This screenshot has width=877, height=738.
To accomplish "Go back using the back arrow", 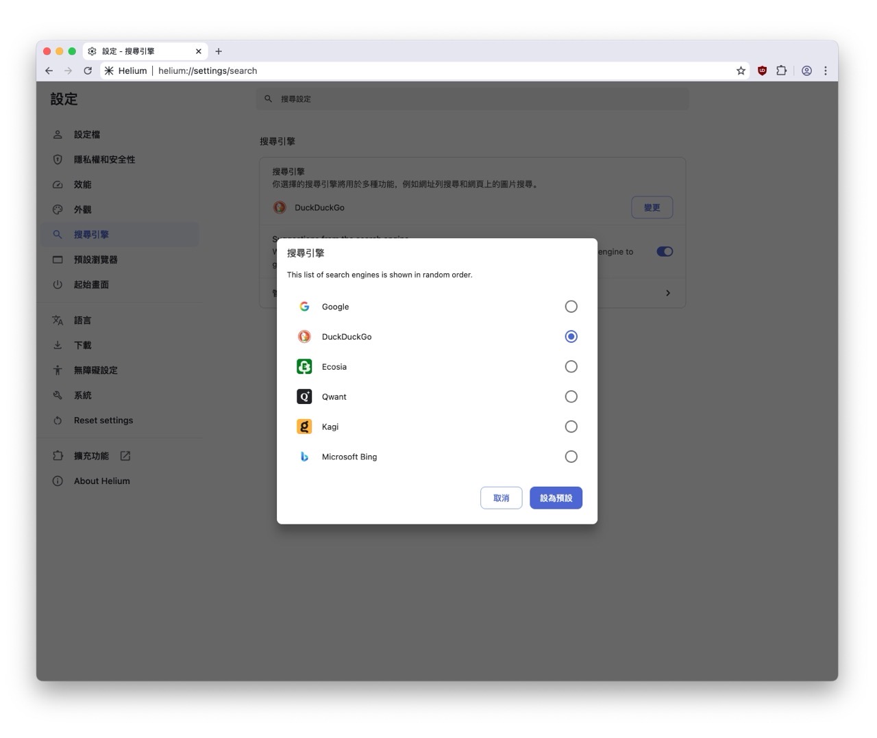I will click(49, 71).
